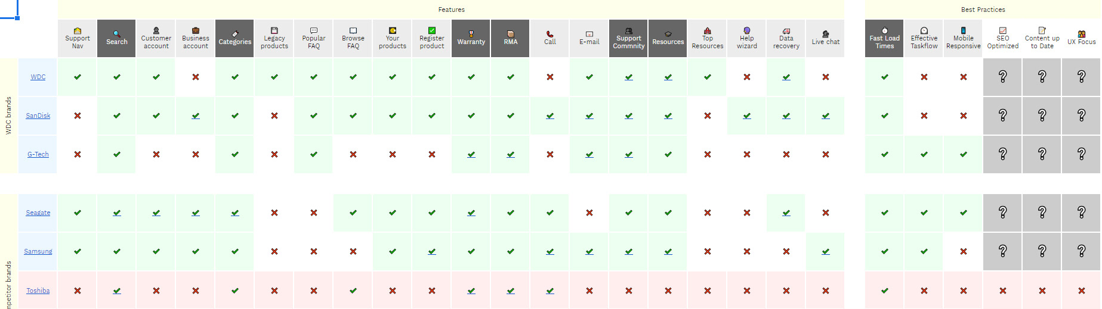Select the Register product checkmark icon

pyautogui.click(x=432, y=30)
